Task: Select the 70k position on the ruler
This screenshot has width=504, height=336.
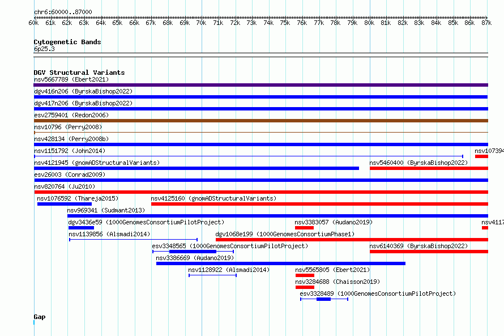Action: (201, 23)
